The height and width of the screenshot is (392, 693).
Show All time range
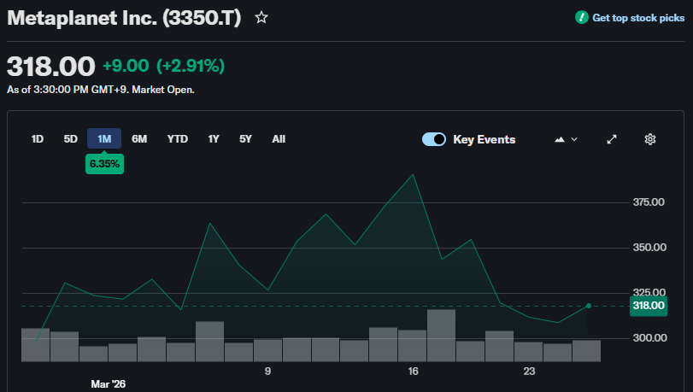[279, 139]
